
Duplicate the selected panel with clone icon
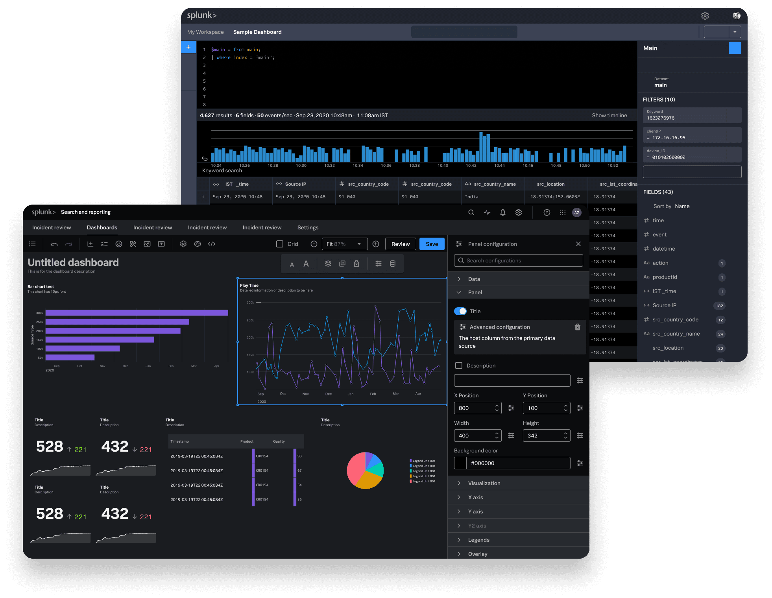click(x=342, y=264)
